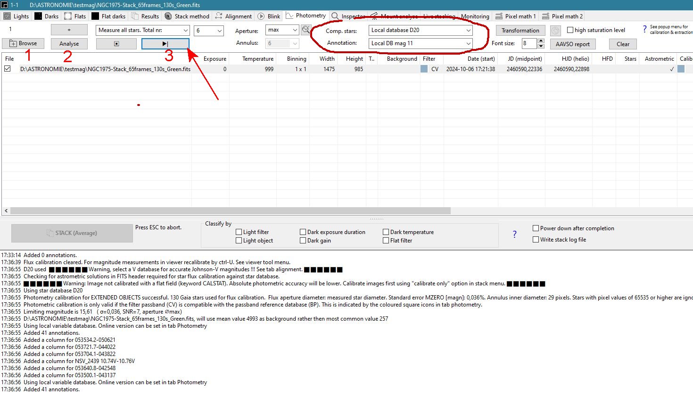
Task: Click the plus button above Analyse
Action: pyautogui.click(x=69, y=30)
